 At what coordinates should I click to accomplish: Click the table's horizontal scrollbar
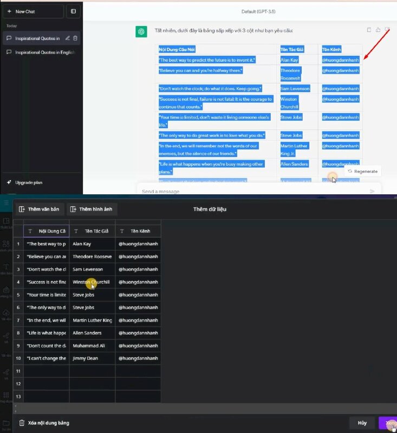(x=87, y=406)
